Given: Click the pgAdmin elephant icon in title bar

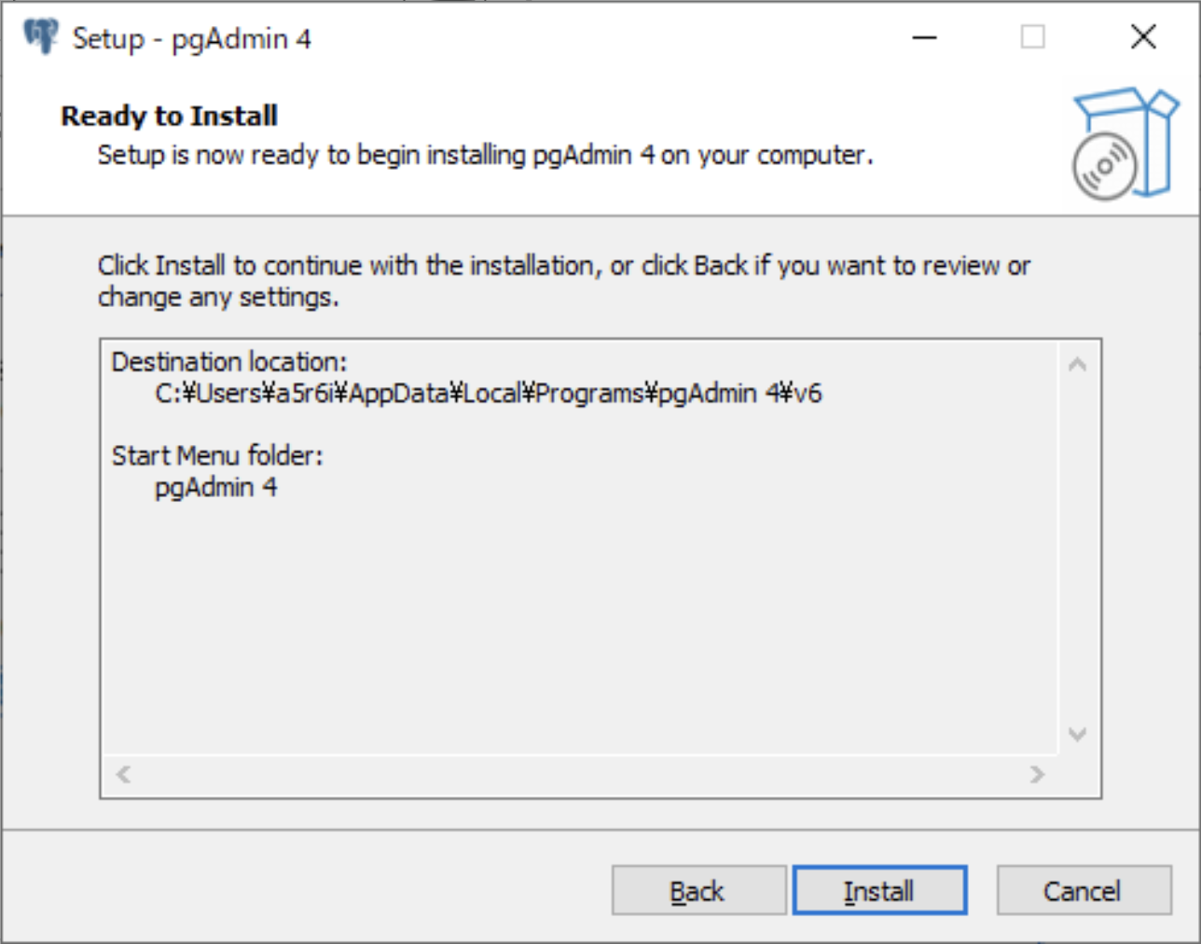Looking at the screenshot, I should pos(40,36).
